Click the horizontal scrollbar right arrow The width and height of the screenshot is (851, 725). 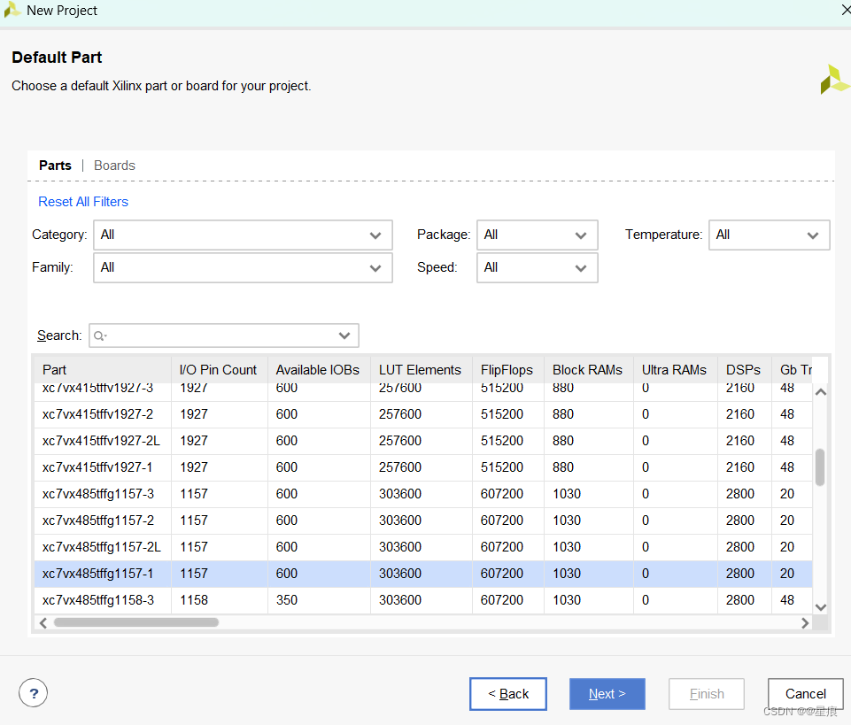tap(805, 623)
